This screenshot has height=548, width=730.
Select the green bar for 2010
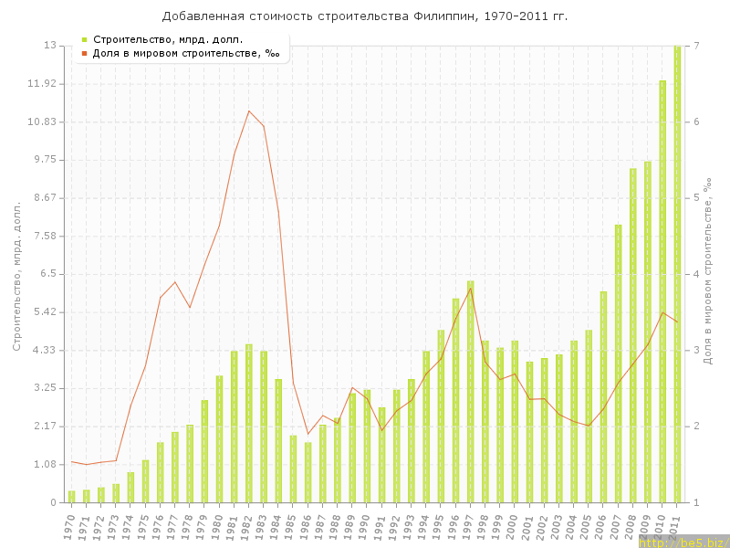[x=662, y=292]
